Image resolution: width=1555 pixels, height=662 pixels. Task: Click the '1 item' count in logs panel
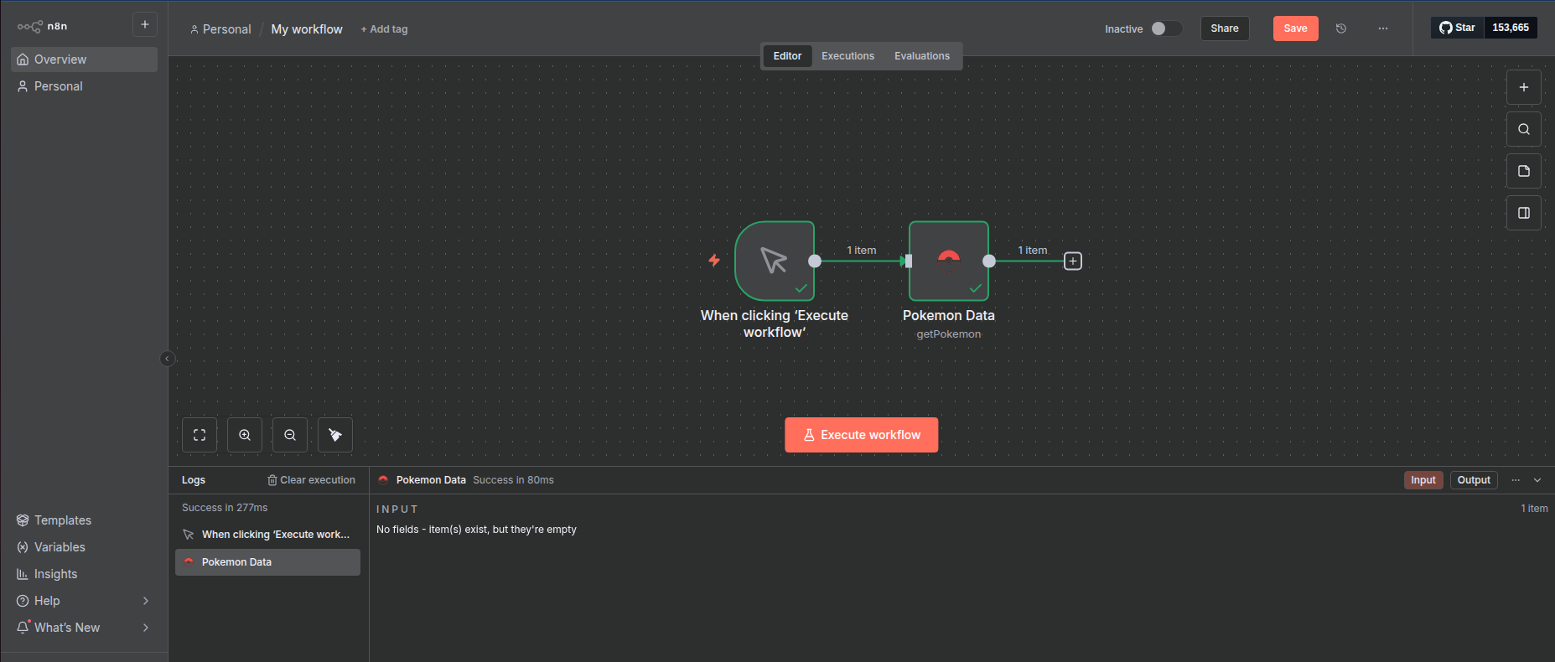coord(1534,509)
